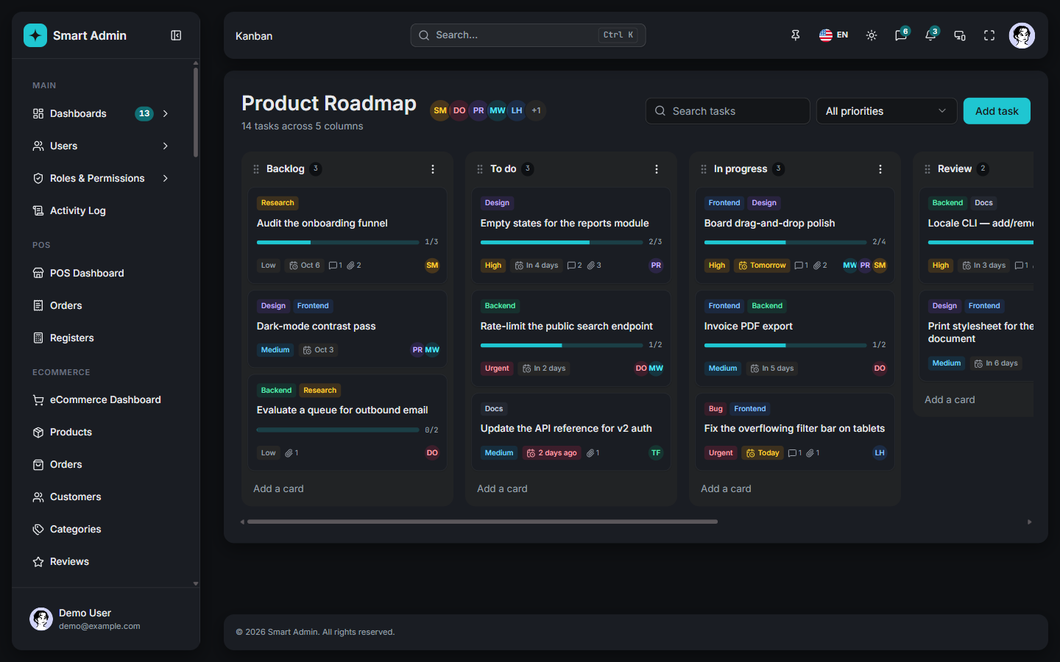The image size is (1060, 662).
Task: Click the Demo User profile in sidebar
Action: click(x=106, y=619)
